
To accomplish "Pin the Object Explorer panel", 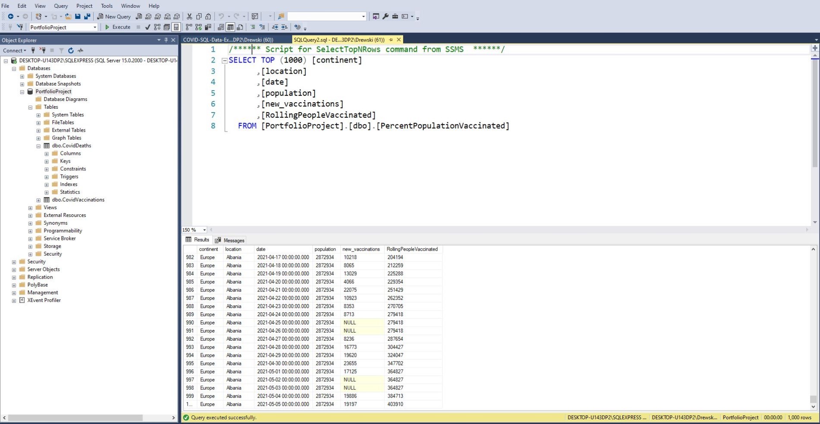I will 166,40.
